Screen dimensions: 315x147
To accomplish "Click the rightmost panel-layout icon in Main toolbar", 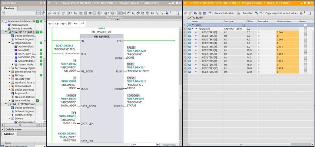I will coord(178,13).
